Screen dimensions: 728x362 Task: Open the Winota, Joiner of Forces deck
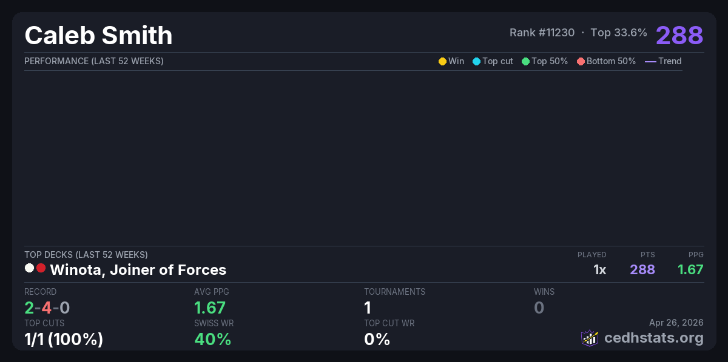138,269
